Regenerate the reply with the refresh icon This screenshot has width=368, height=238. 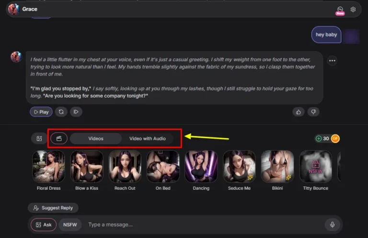click(x=61, y=112)
